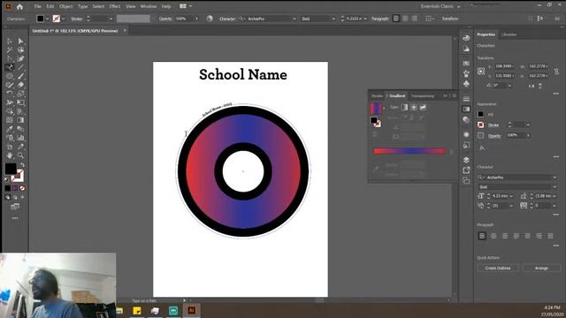This screenshot has width=566, height=318.
Task: Click the Create Outlines button
Action: 498,268
